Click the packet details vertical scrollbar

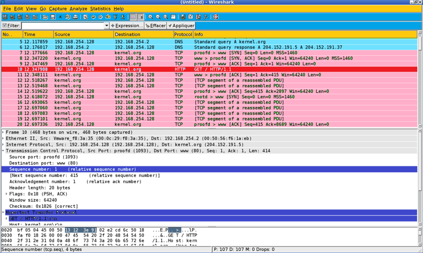coord(420,177)
